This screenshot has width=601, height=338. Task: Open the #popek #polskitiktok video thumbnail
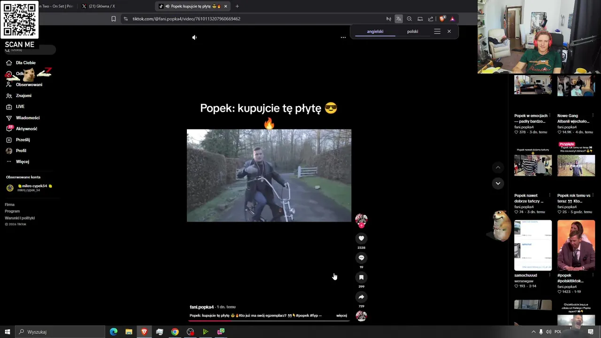pos(576,245)
